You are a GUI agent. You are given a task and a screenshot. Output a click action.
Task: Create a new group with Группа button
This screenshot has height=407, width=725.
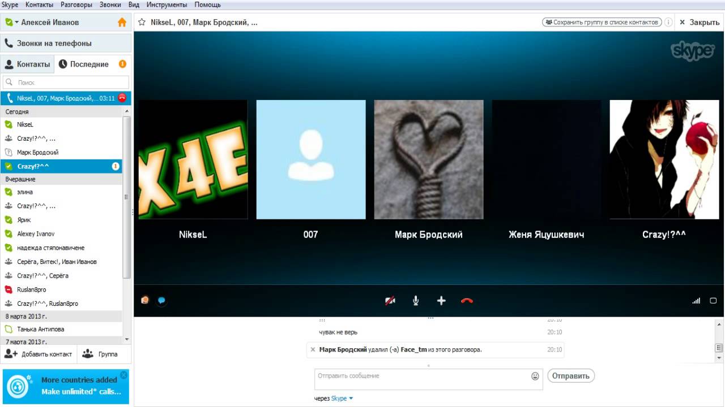click(100, 354)
